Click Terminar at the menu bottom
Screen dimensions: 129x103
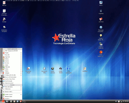pyautogui.click(x=12, y=98)
